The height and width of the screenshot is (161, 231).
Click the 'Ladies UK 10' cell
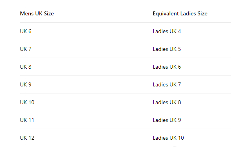click(168, 138)
